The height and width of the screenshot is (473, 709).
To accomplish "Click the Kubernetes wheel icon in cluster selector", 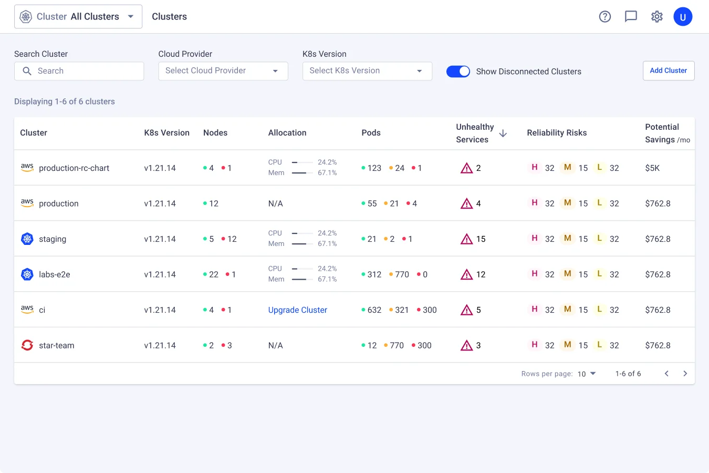I will (x=26, y=17).
